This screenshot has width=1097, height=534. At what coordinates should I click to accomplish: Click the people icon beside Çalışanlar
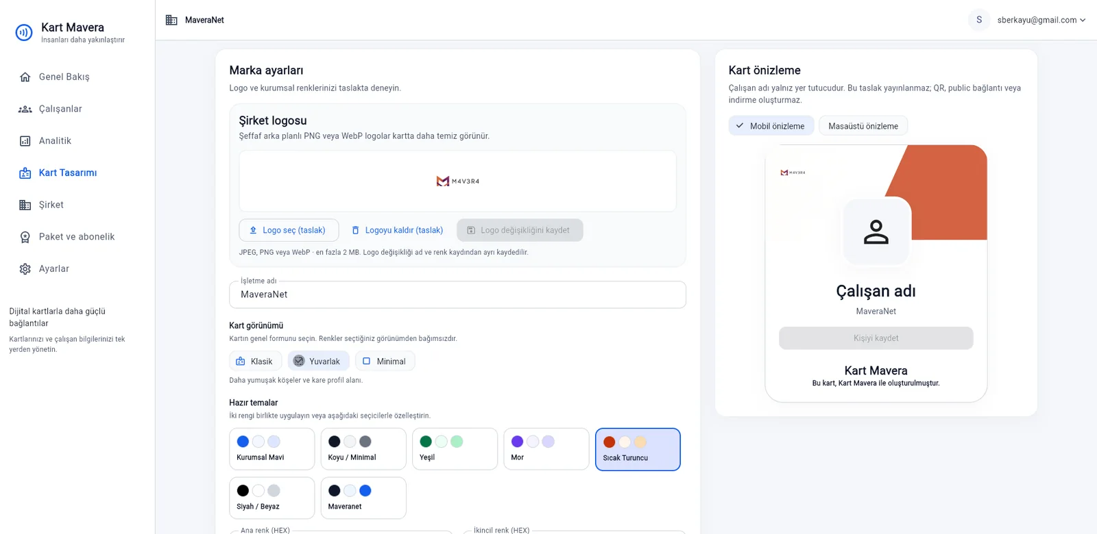(x=25, y=109)
